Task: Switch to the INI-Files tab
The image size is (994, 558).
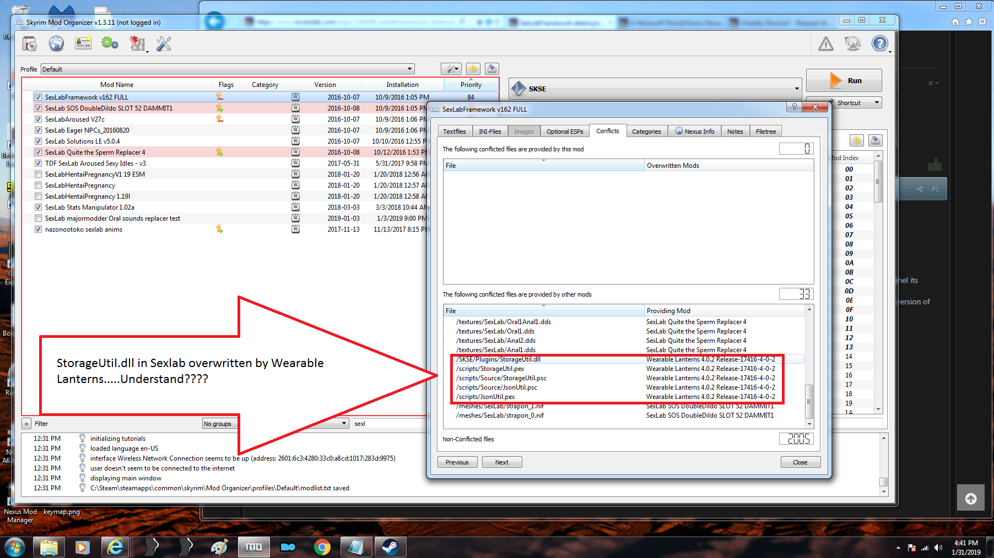Action: (490, 132)
